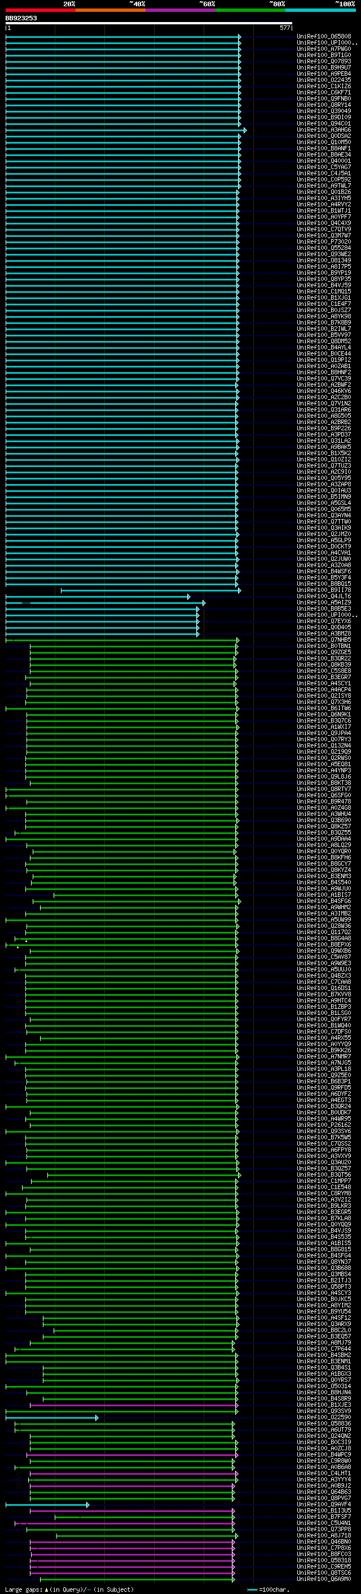Select hit UniRef100_Q7EYX6
Viewport: 361px width, 1594px height.
point(324,621)
